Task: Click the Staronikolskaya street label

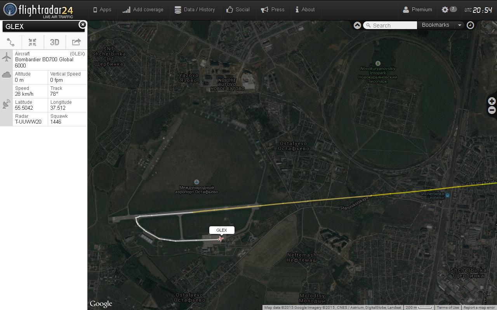Action: tap(356, 202)
